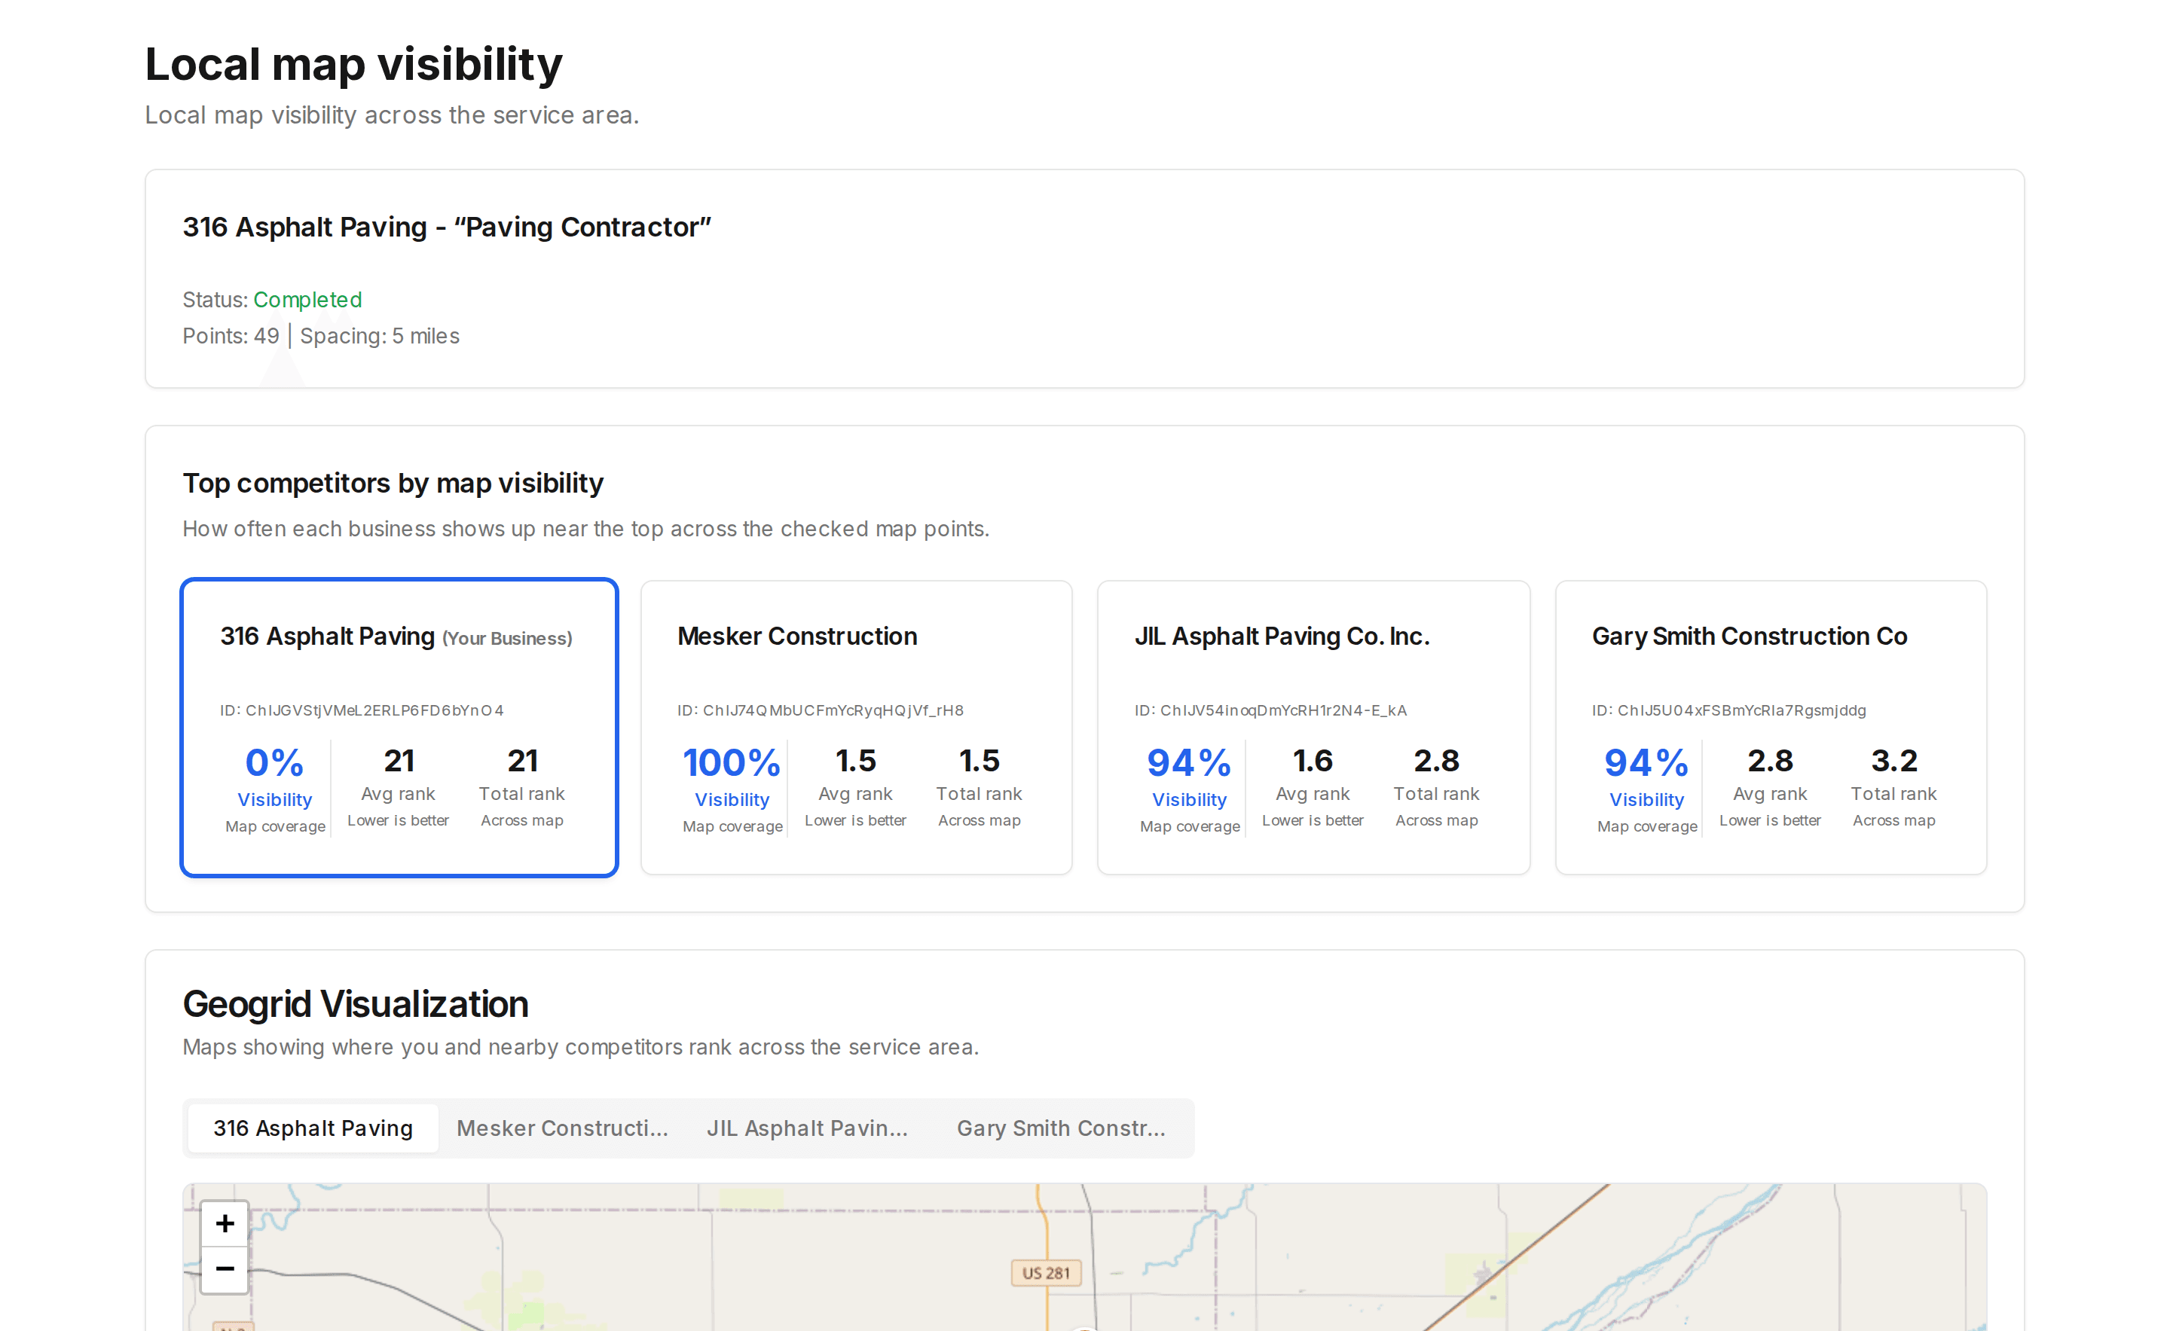Click the 94% visibility for JIL Asphalt
Screen dimensions: 2170x1331
click(x=1189, y=762)
